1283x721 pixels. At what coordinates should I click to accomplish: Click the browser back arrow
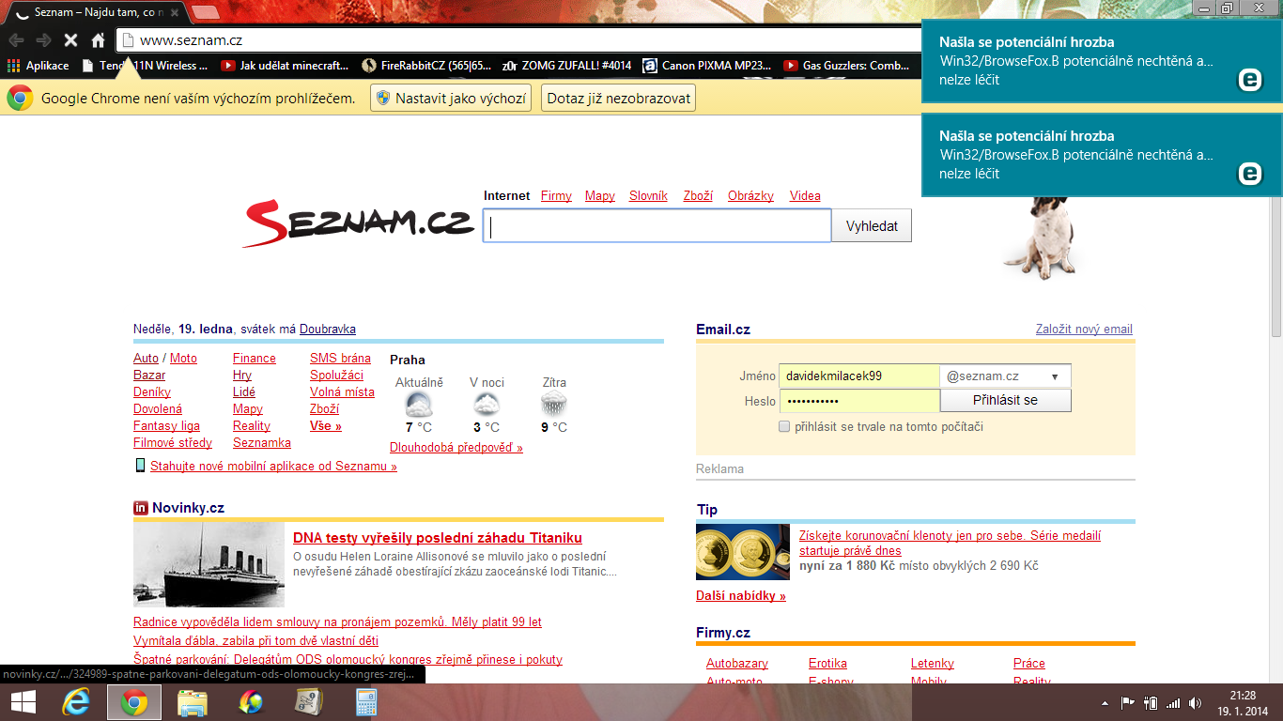tap(16, 40)
